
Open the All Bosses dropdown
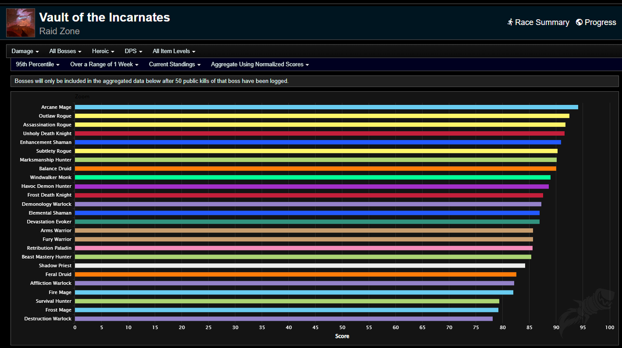tap(65, 51)
